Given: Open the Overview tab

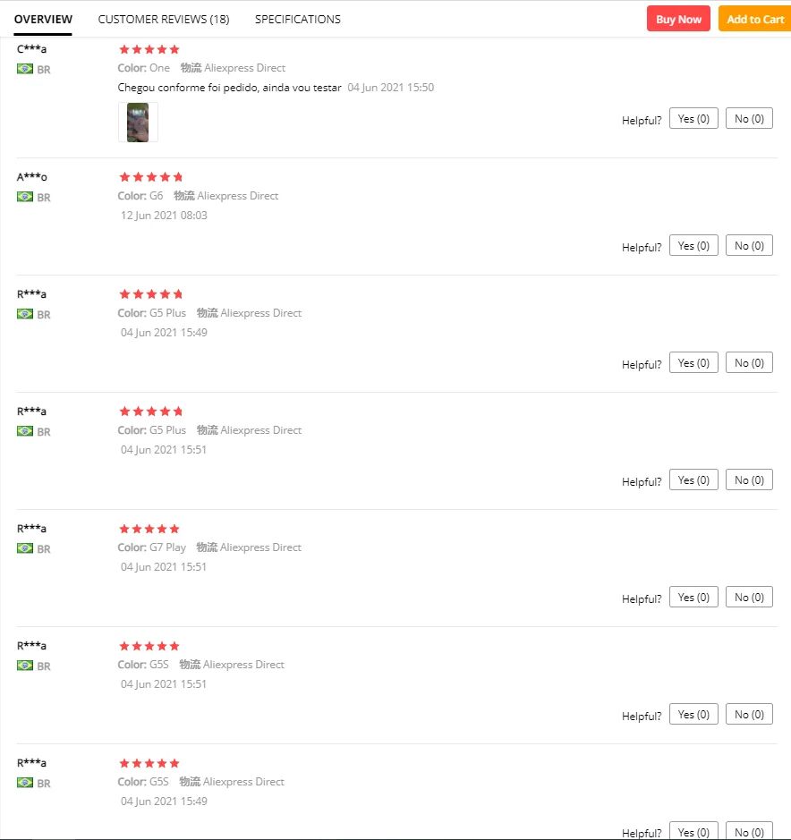Looking at the screenshot, I should [43, 19].
